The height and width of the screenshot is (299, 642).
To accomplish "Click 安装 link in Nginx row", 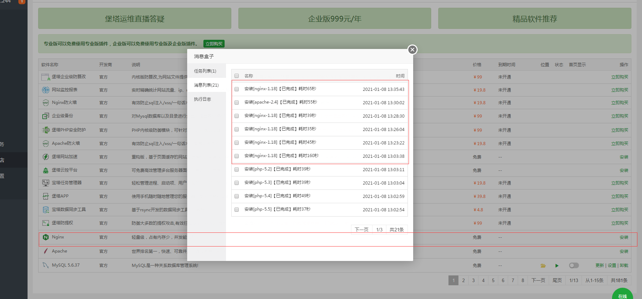I will [x=624, y=237].
